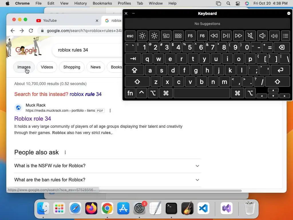Click the up arrow key
This screenshot has width=293, height=220.
273,90
